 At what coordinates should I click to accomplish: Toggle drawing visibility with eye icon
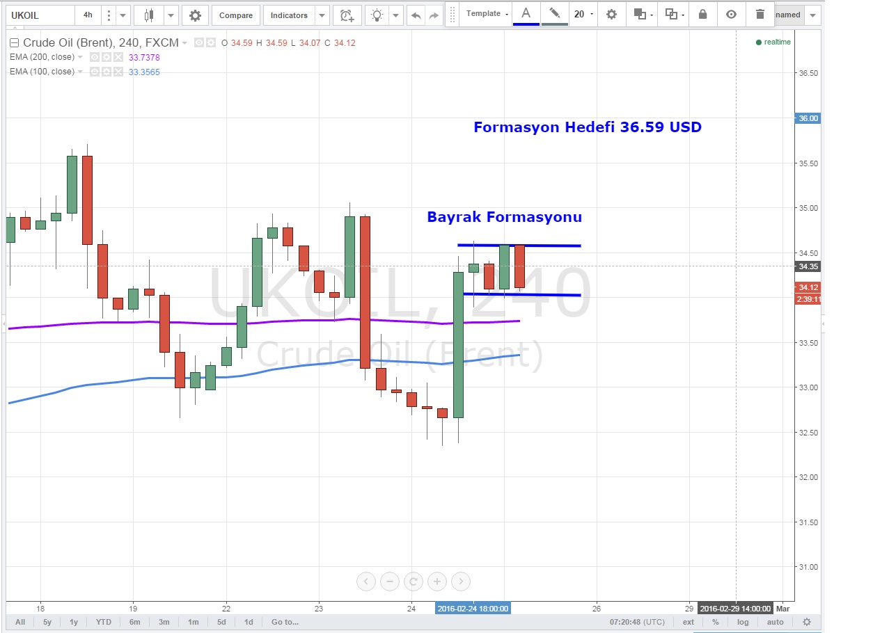click(x=731, y=15)
